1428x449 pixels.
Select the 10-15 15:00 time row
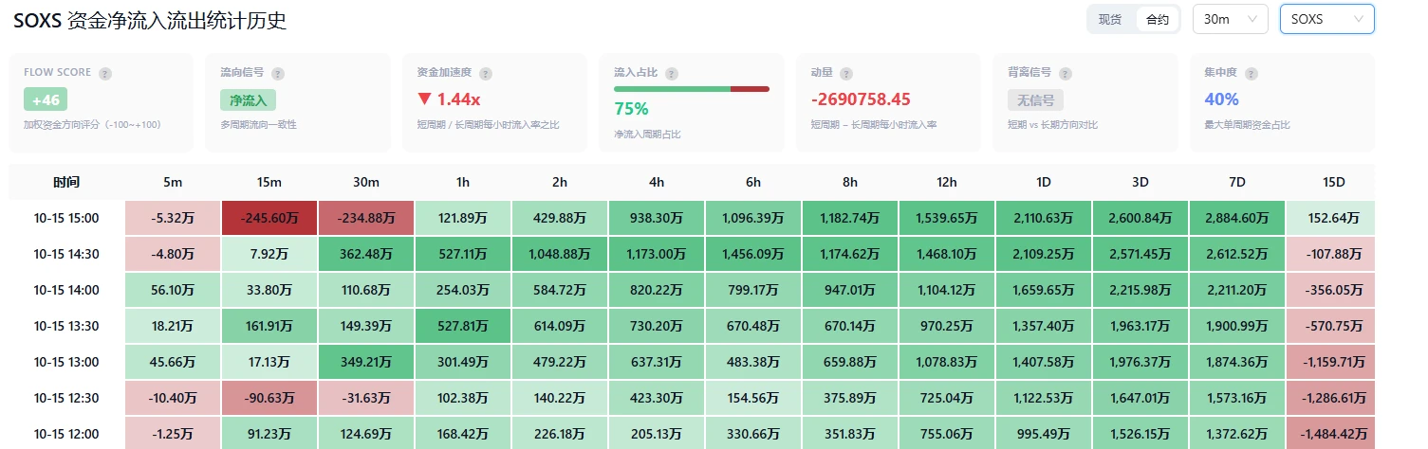(66, 218)
